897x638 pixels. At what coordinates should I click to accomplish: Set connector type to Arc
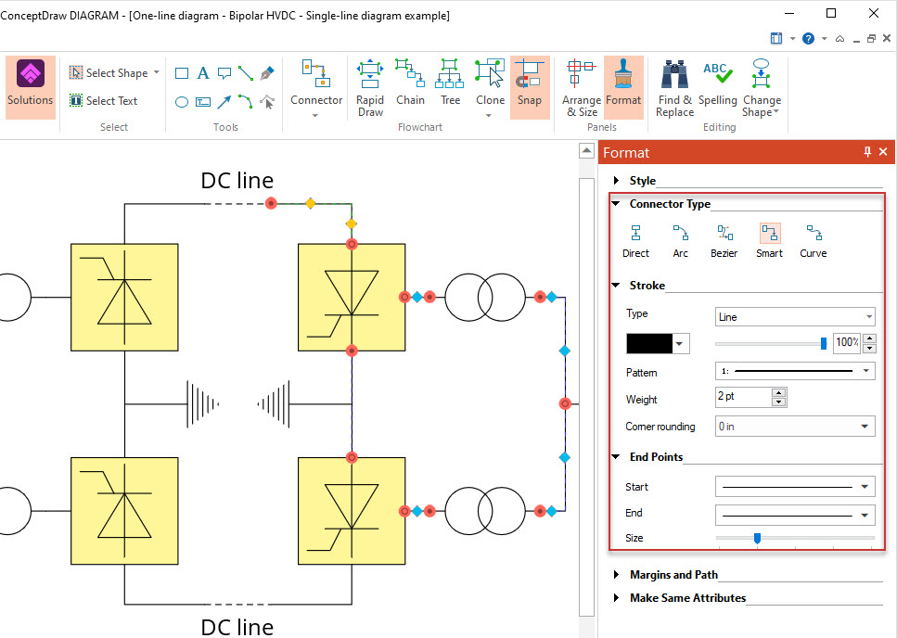tap(680, 241)
